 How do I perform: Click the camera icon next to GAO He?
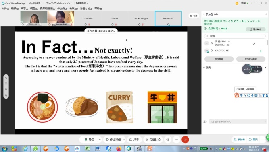[x=254, y=43]
